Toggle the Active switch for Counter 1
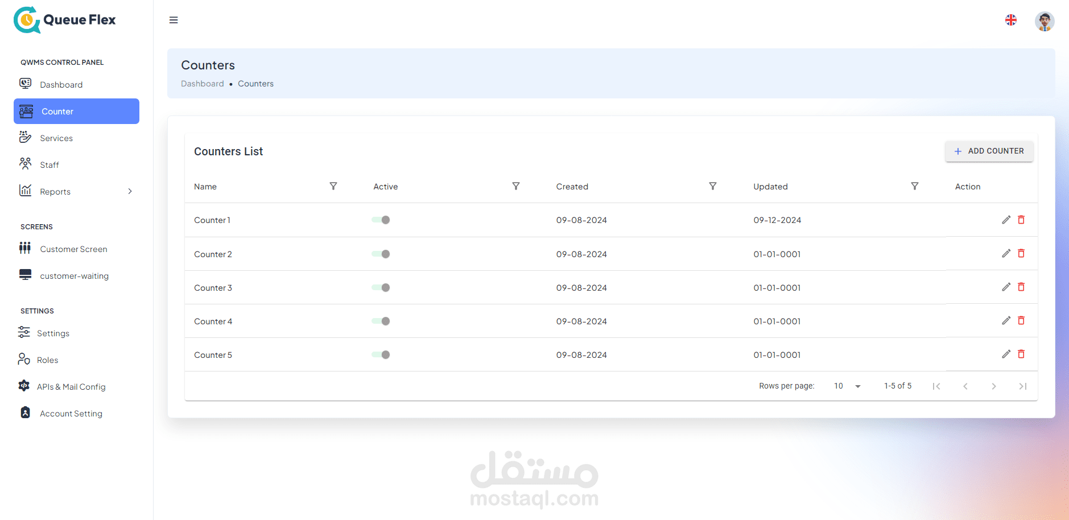 [x=381, y=220]
